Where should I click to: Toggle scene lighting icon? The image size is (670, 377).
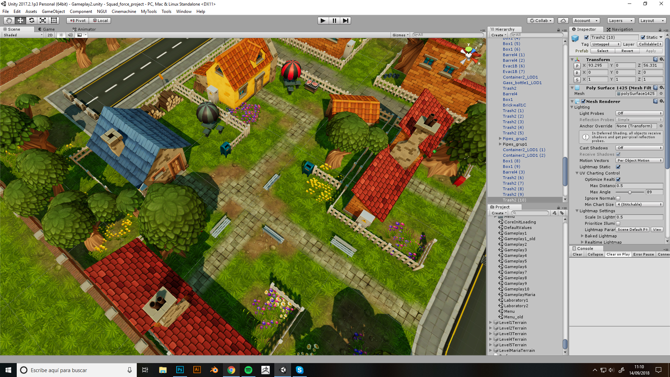click(x=61, y=35)
